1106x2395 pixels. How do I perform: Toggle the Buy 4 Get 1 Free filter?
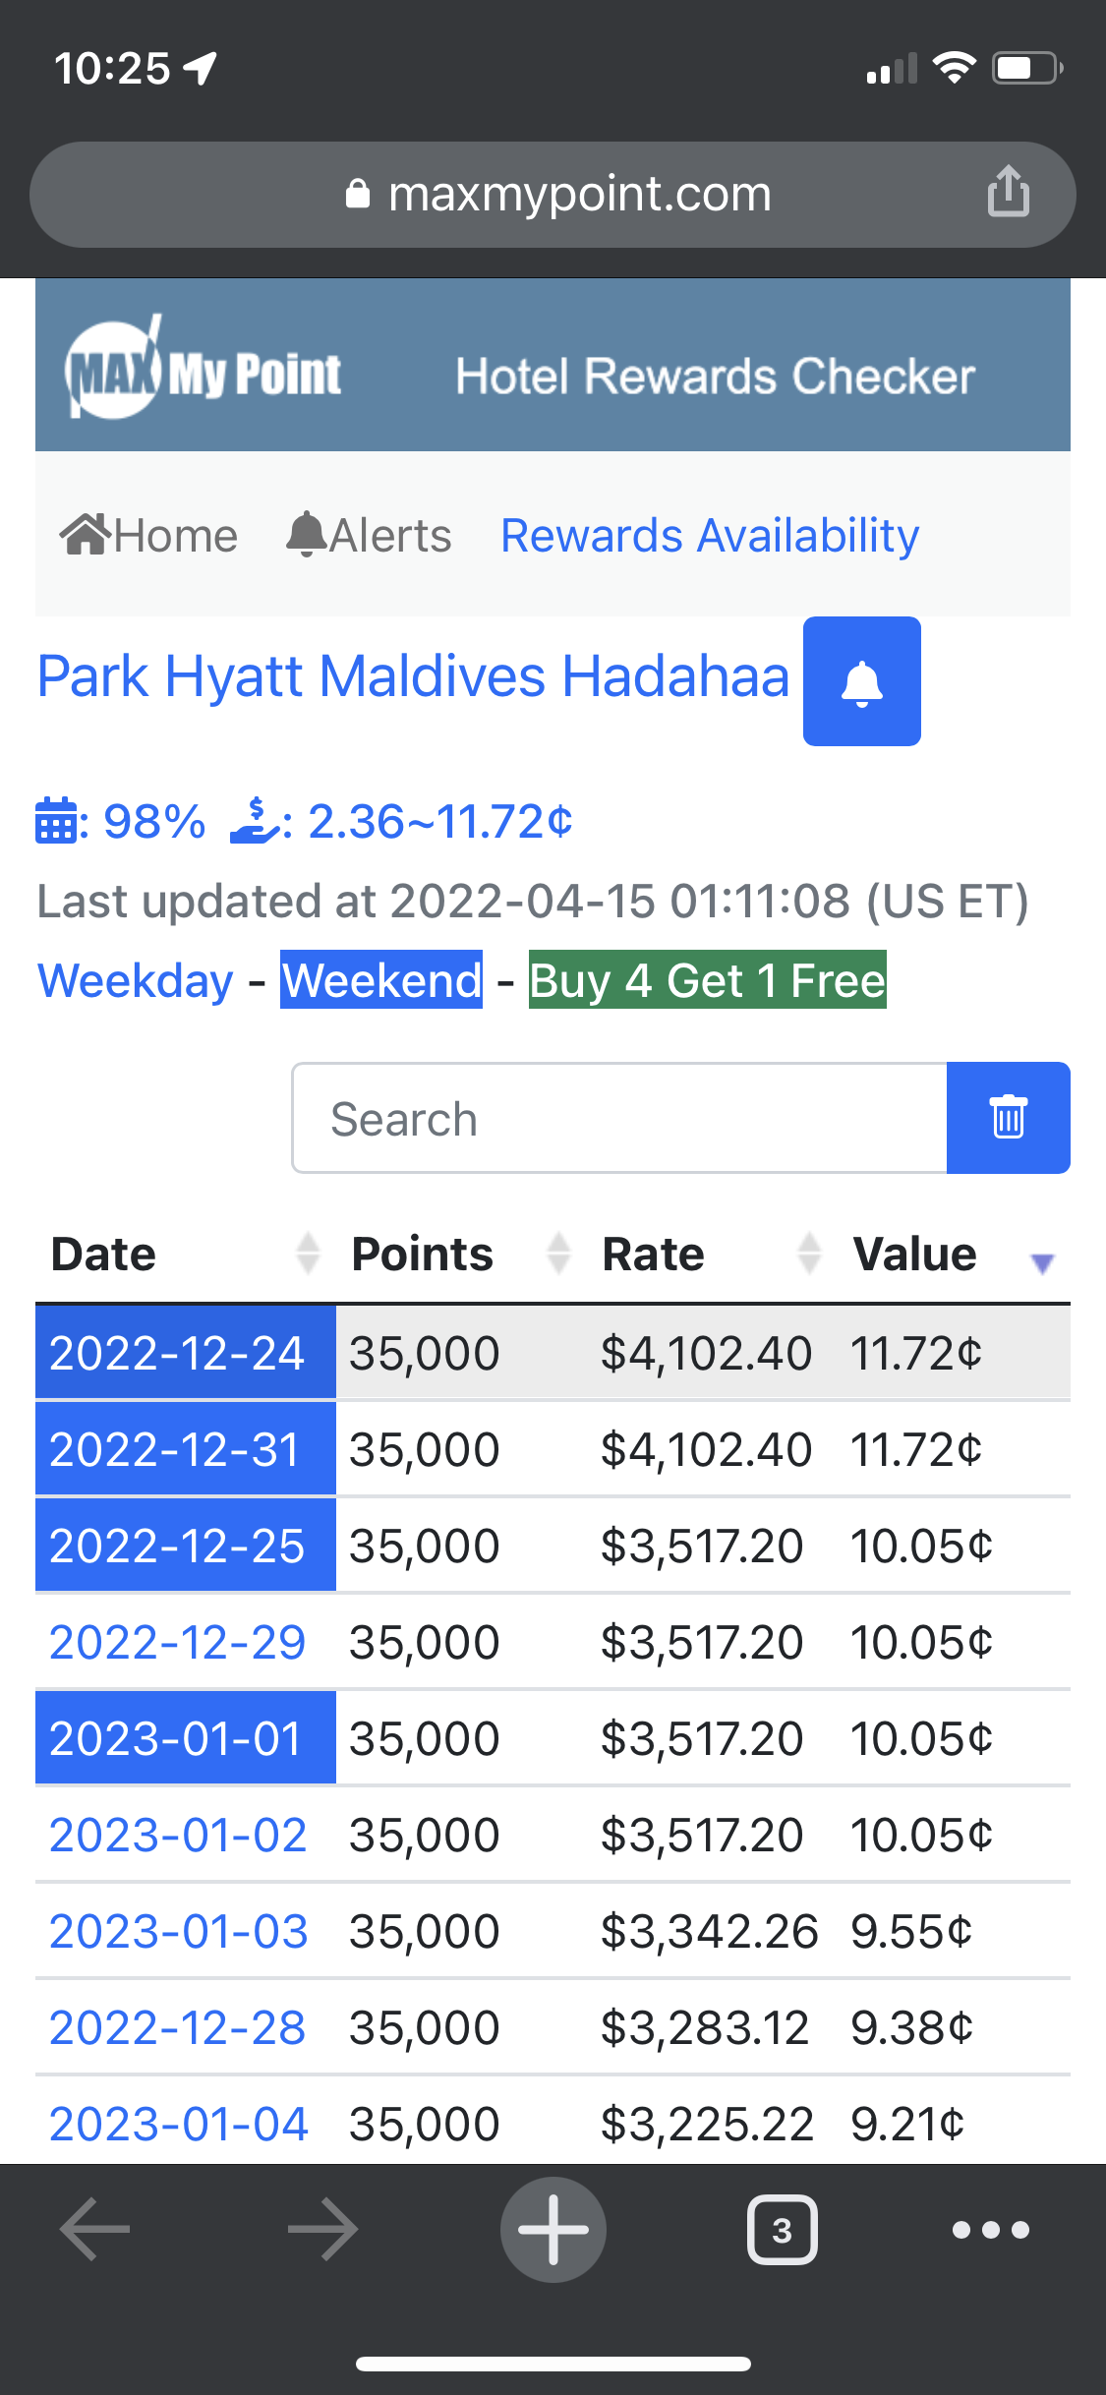707,980
